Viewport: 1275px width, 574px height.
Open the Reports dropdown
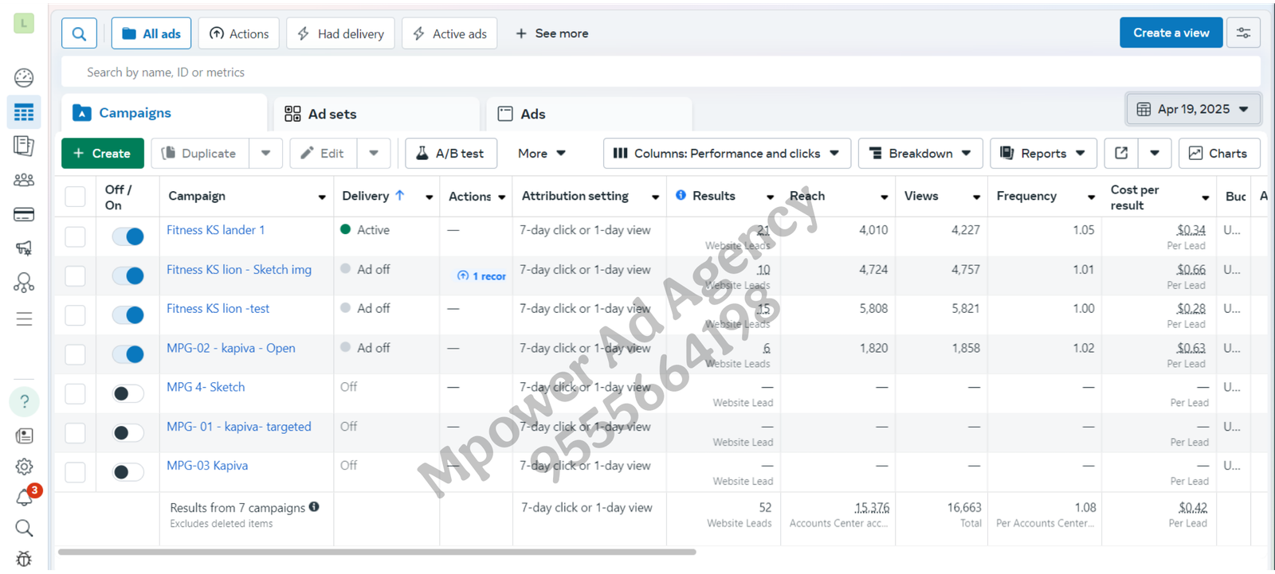click(1043, 153)
